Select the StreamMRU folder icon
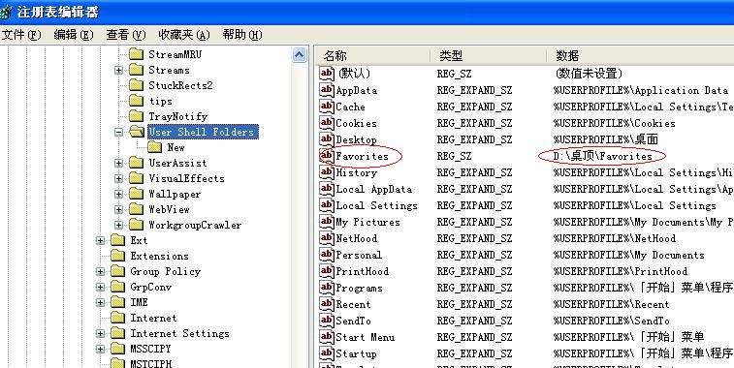This screenshot has width=734, height=368. click(136, 54)
